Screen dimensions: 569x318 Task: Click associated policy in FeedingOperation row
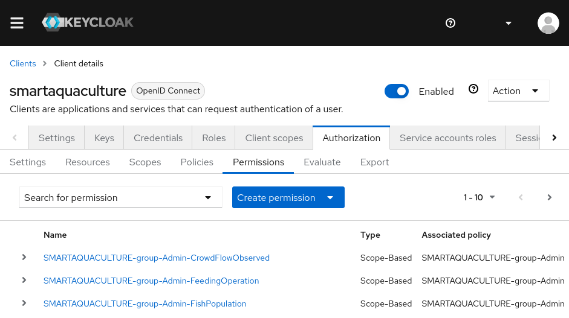493,281
